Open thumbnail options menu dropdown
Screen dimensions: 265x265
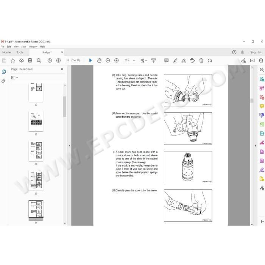(14, 78)
